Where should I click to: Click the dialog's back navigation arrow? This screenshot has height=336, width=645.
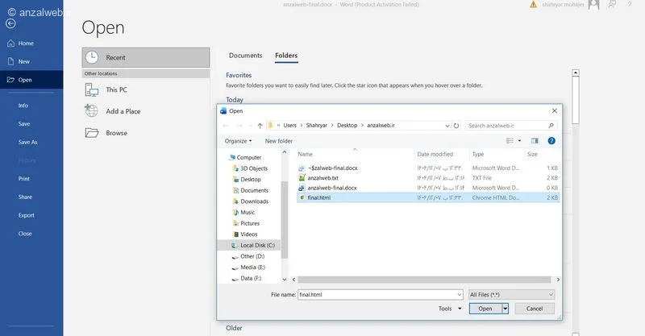click(x=226, y=126)
